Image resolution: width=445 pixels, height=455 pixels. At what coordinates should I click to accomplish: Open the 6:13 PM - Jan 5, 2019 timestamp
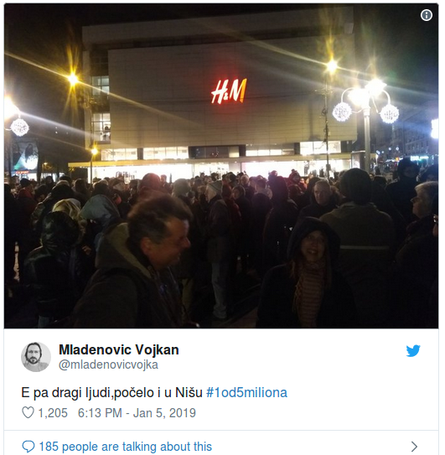click(137, 412)
